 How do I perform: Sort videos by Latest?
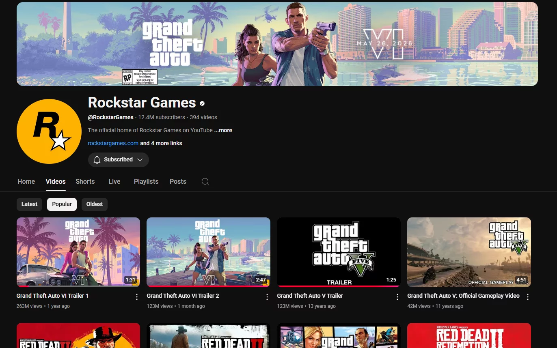[29, 204]
